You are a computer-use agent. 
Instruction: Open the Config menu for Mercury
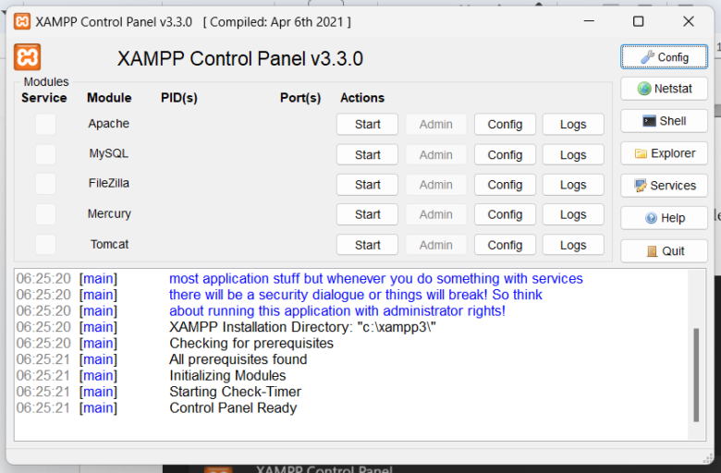click(505, 214)
